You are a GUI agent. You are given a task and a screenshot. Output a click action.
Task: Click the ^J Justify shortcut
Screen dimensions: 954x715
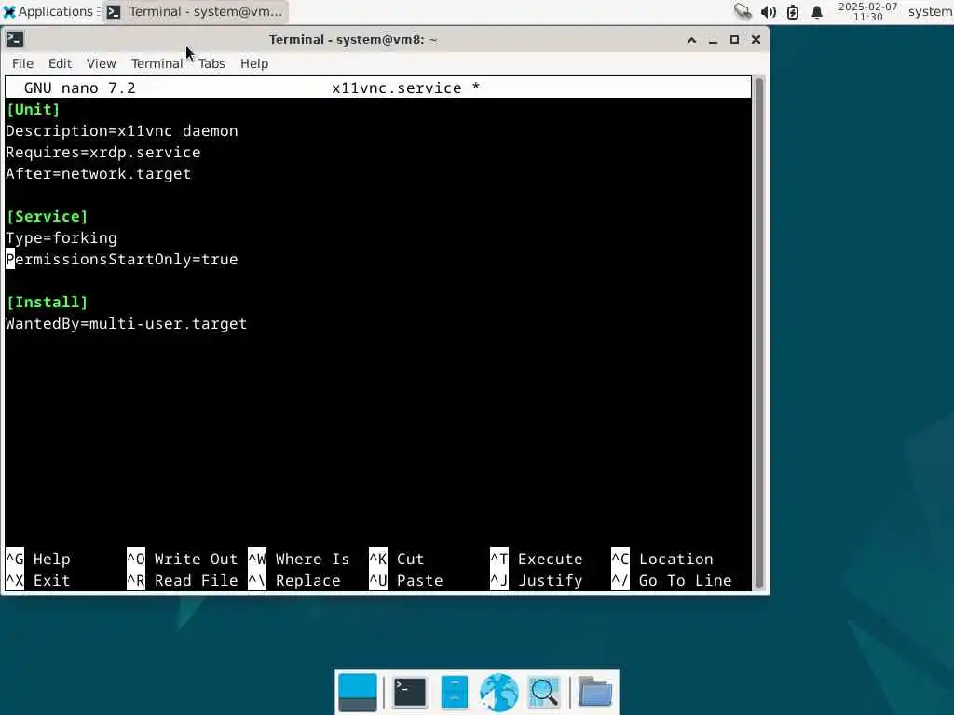[537, 580]
